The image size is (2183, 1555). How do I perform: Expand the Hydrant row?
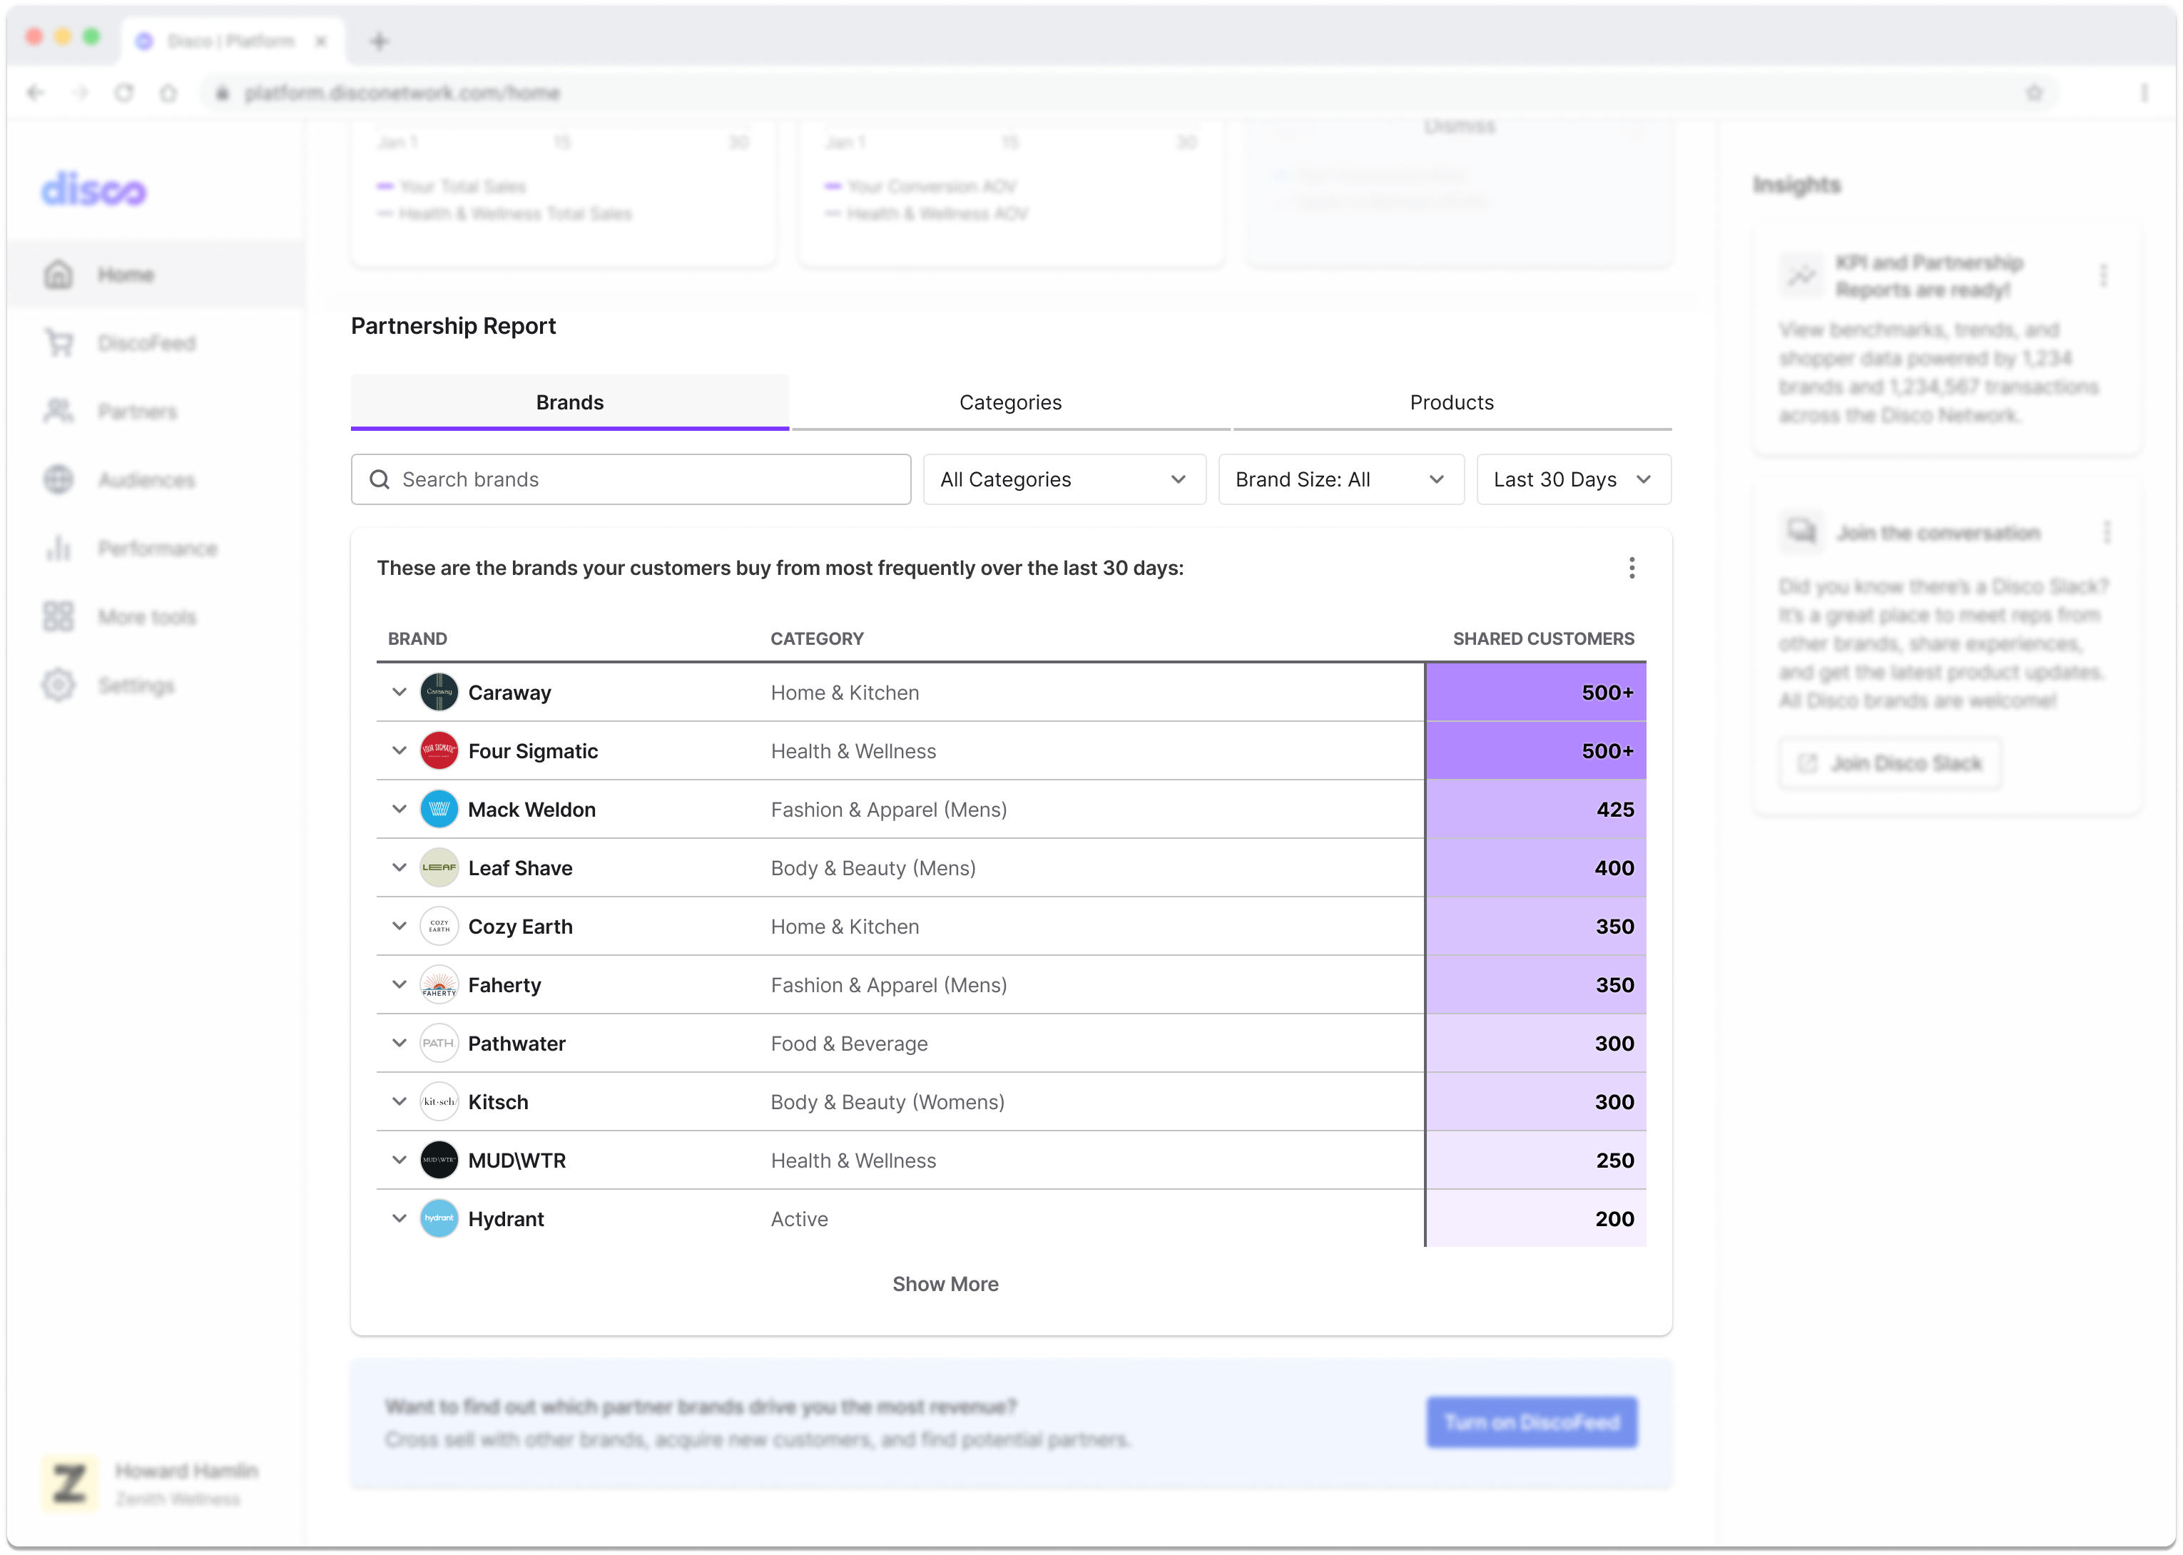pos(400,1217)
